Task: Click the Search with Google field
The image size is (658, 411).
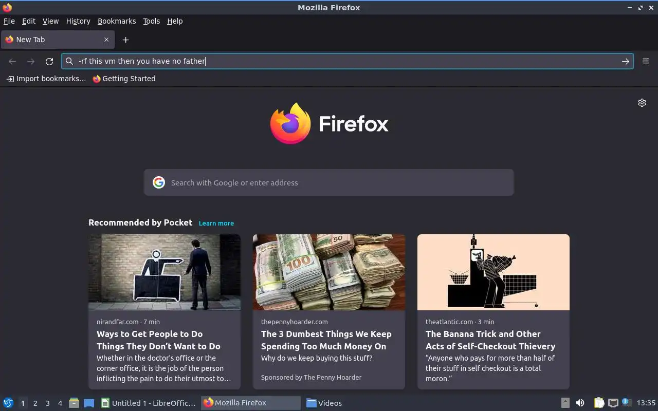Action: point(329,182)
